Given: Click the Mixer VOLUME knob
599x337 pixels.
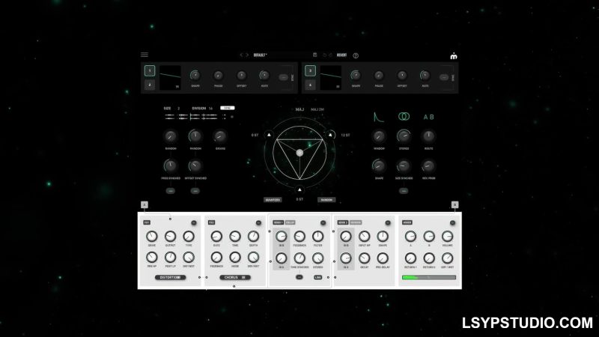Looking at the screenshot, I should 447,237.
